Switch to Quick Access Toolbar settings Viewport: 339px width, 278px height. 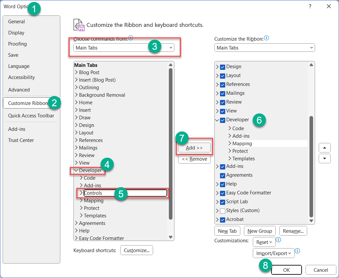pyautogui.click(x=31, y=115)
